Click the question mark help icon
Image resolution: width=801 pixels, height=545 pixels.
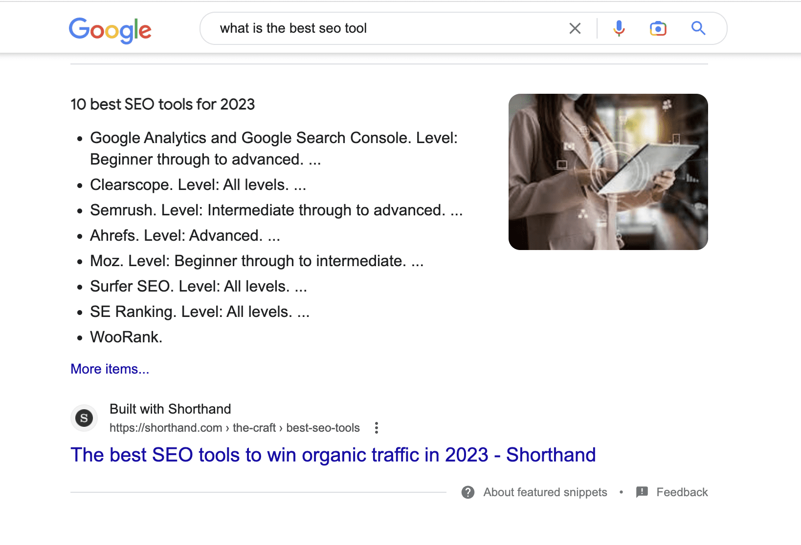468,492
